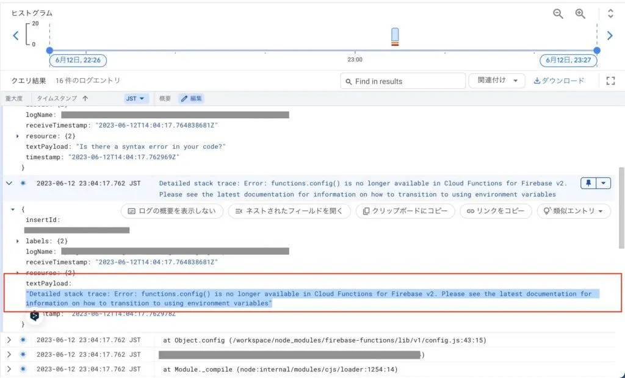Open the JST timezone dropdown
The width and height of the screenshot is (625, 378).
pyautogui.click(x=136, y=98)
